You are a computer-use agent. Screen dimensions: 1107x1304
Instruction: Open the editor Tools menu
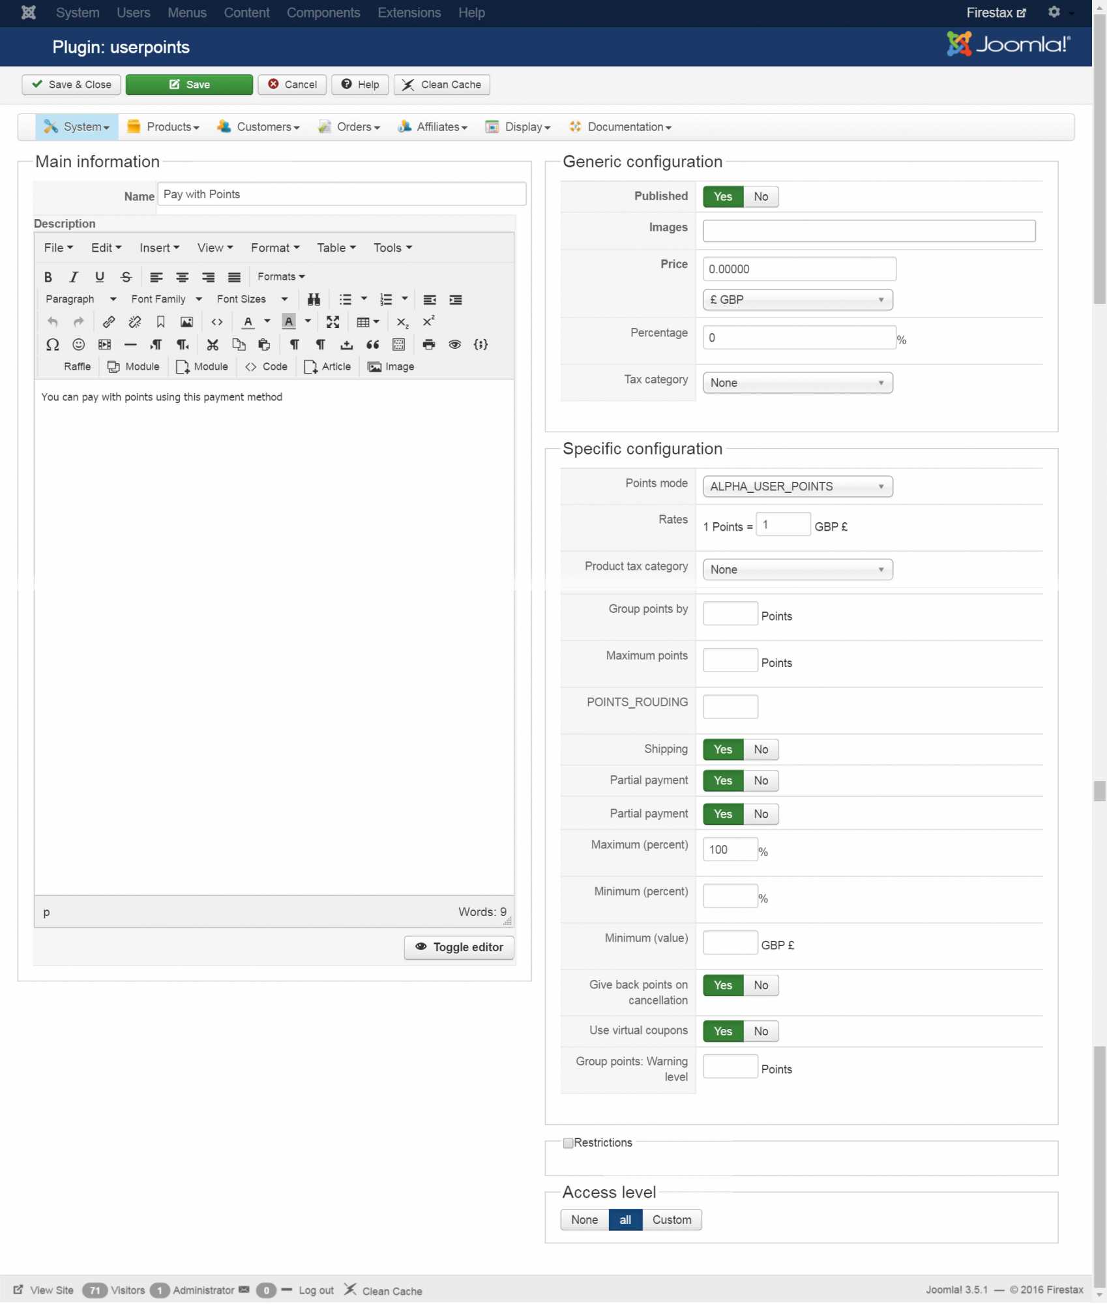click(392, 248)
